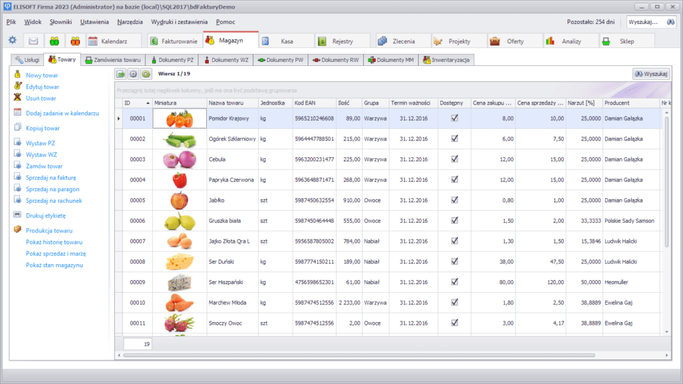Viewport: 683px width, 384px height.
Task: Export the grid with the Excel icon
Action: tap(121, 74)
